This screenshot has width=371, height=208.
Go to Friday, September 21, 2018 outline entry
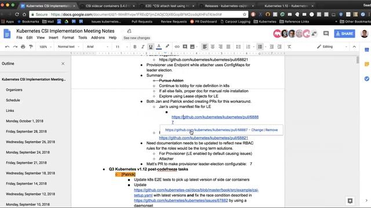click(26, 163)
